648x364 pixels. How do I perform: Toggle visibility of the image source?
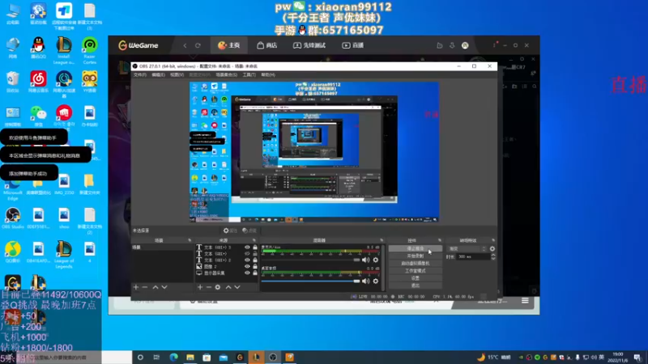pyautogui.click(x=247, y=267)
